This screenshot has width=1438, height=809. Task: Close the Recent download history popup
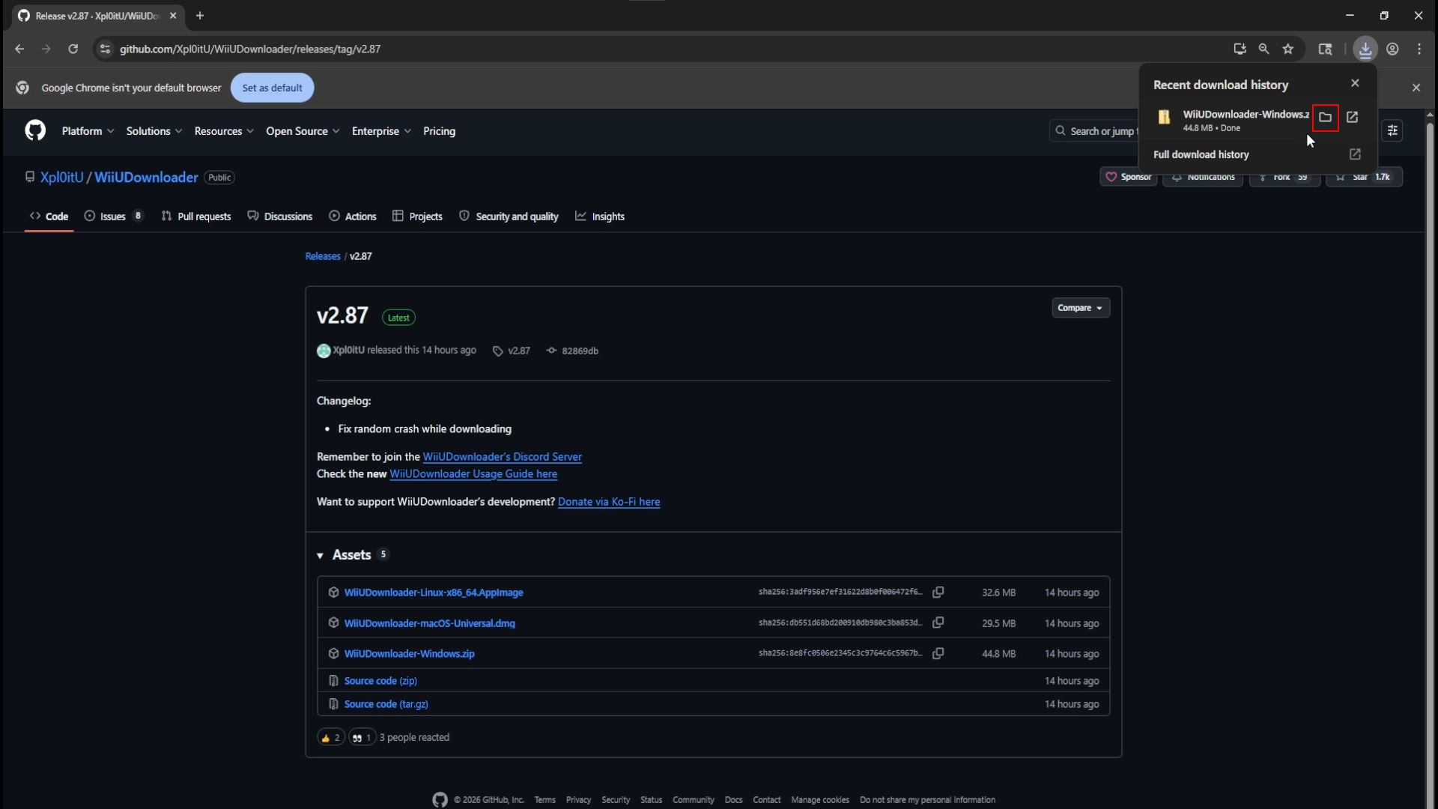[x=1354, y=83]
